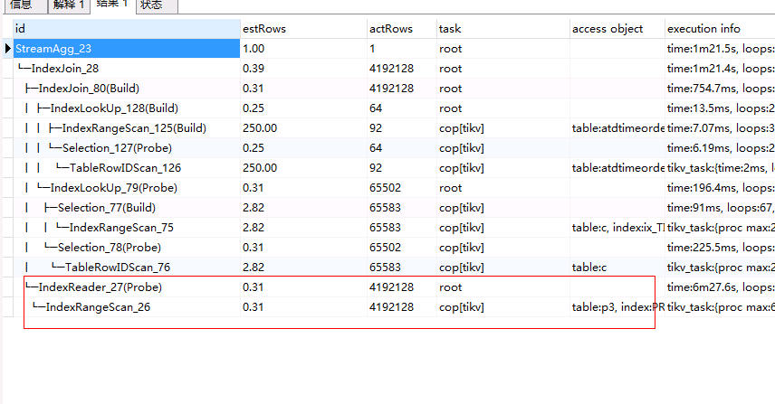Switch to the 信息 tab
The image size is (775, 404).
coord(20,5)
